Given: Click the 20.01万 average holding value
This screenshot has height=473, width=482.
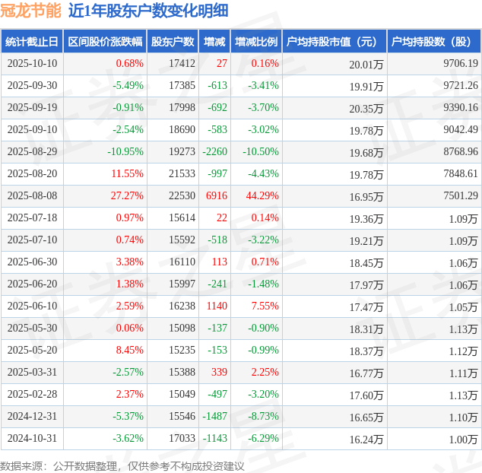Looking at the screenshot, I should tap(366, 65).
